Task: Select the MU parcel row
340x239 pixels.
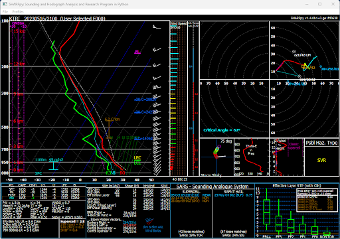Action: tap(43, 198)
